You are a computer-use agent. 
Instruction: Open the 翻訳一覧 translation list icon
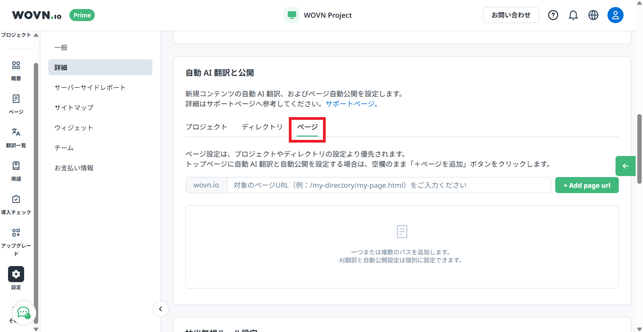tap(16, 132)
